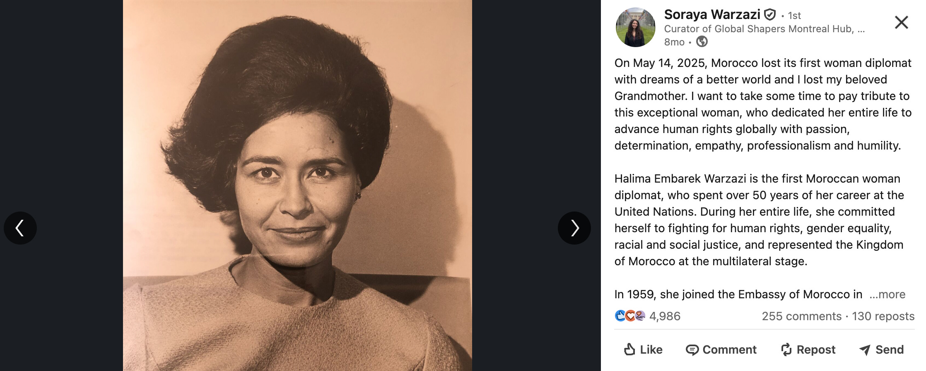Send the post via message
This screenshot has width=926, height=371.
881,350
